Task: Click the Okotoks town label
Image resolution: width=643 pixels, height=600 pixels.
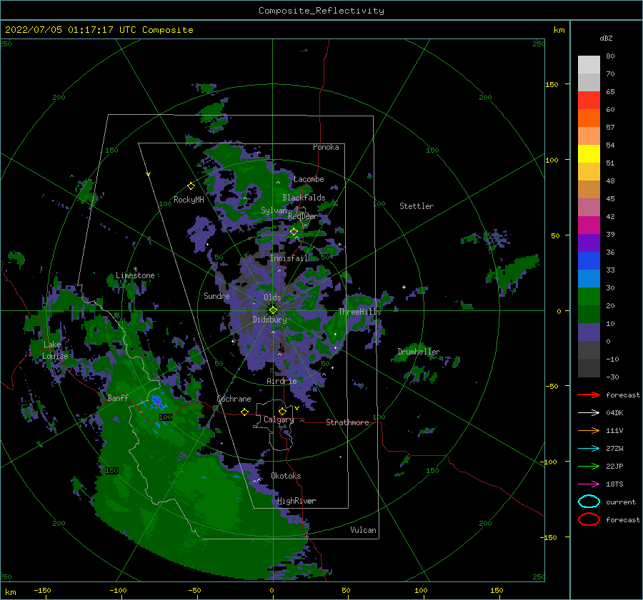Action: point(286,476)
